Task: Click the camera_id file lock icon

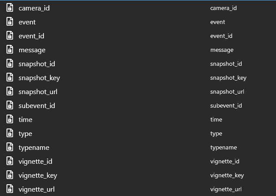Action: [10, 8]
